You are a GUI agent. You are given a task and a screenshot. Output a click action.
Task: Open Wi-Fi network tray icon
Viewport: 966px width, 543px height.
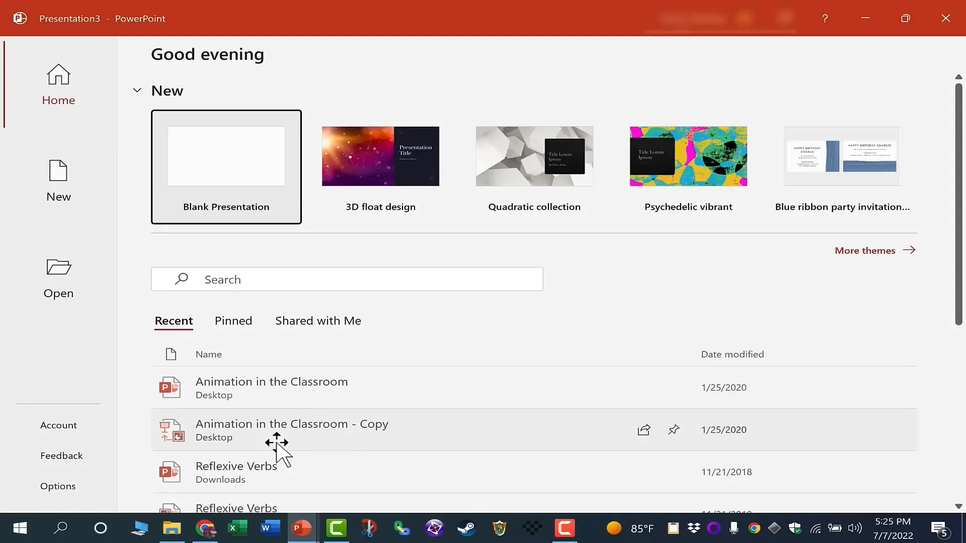[x=816, y=528]
